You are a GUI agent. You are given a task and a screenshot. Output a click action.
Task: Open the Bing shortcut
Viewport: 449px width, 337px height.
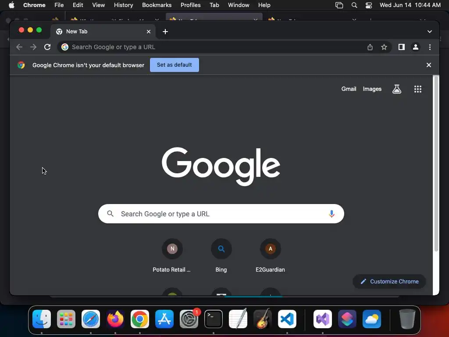[x=221, y=256]
